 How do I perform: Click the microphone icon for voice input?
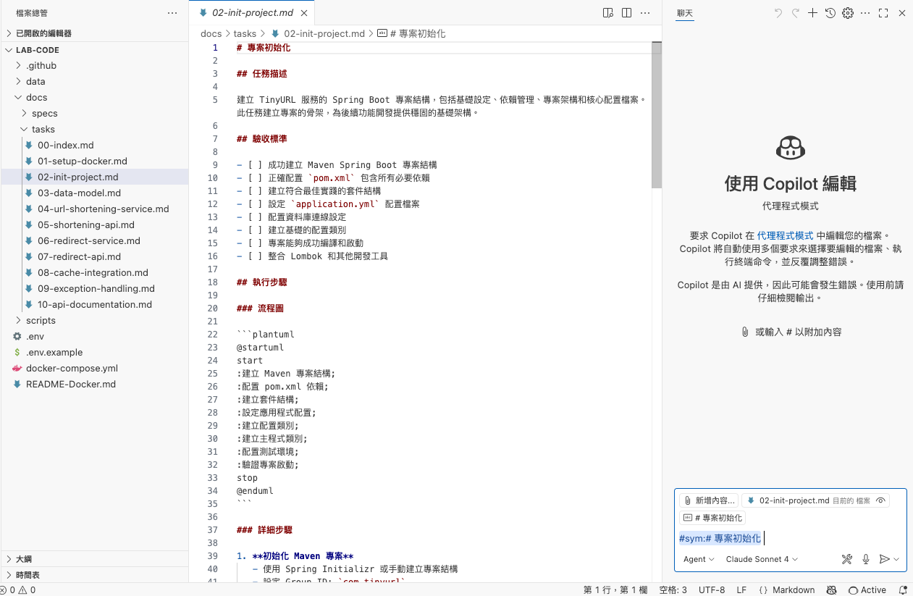pos(866,559)
